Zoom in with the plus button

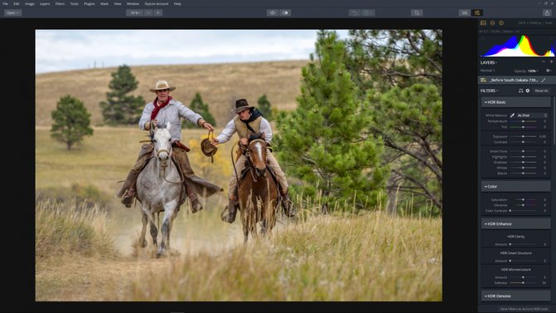click(x=159, y=12)
